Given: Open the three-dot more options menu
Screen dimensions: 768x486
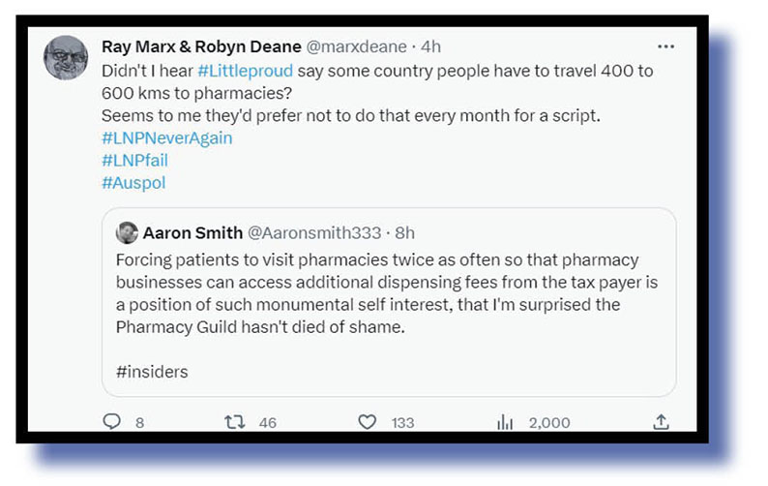Looking at the screenshot, I should point(665,46).
